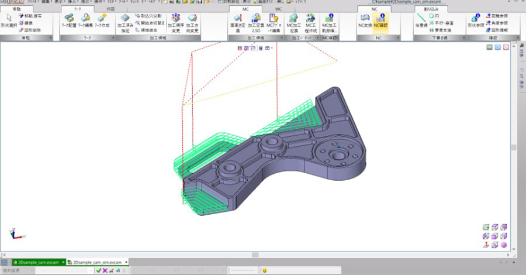The height and width of the screenshot is (275, 526).
Task: Click the 取込穴分割 hole split tool
Action: [148, 16]
